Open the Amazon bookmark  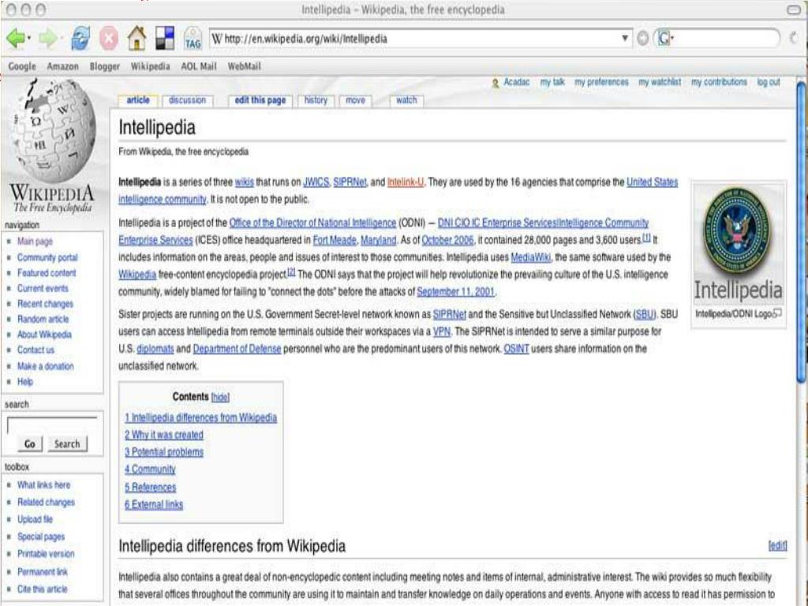63,66
